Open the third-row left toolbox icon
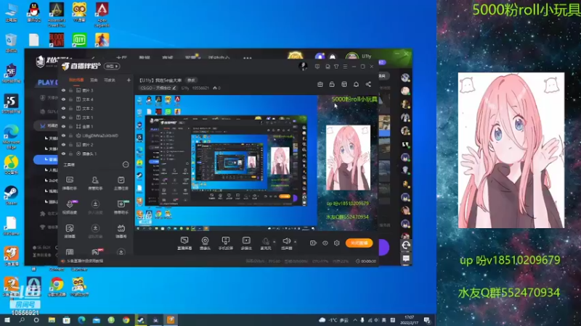 pyautogui.click(x=70, y=231)
